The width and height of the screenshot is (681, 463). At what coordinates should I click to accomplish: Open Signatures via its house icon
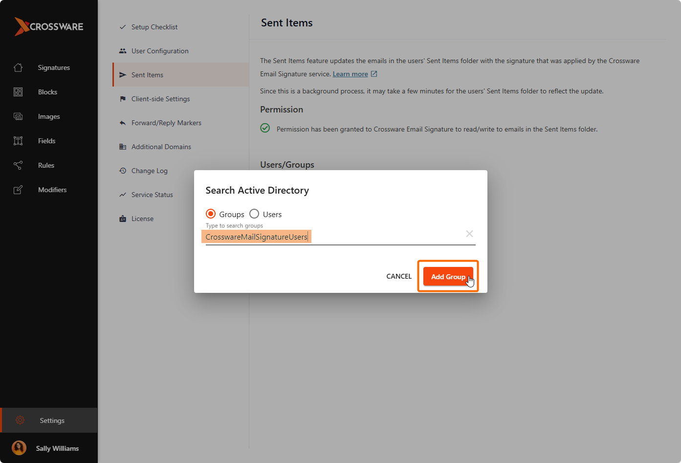[x=18, y=67]
